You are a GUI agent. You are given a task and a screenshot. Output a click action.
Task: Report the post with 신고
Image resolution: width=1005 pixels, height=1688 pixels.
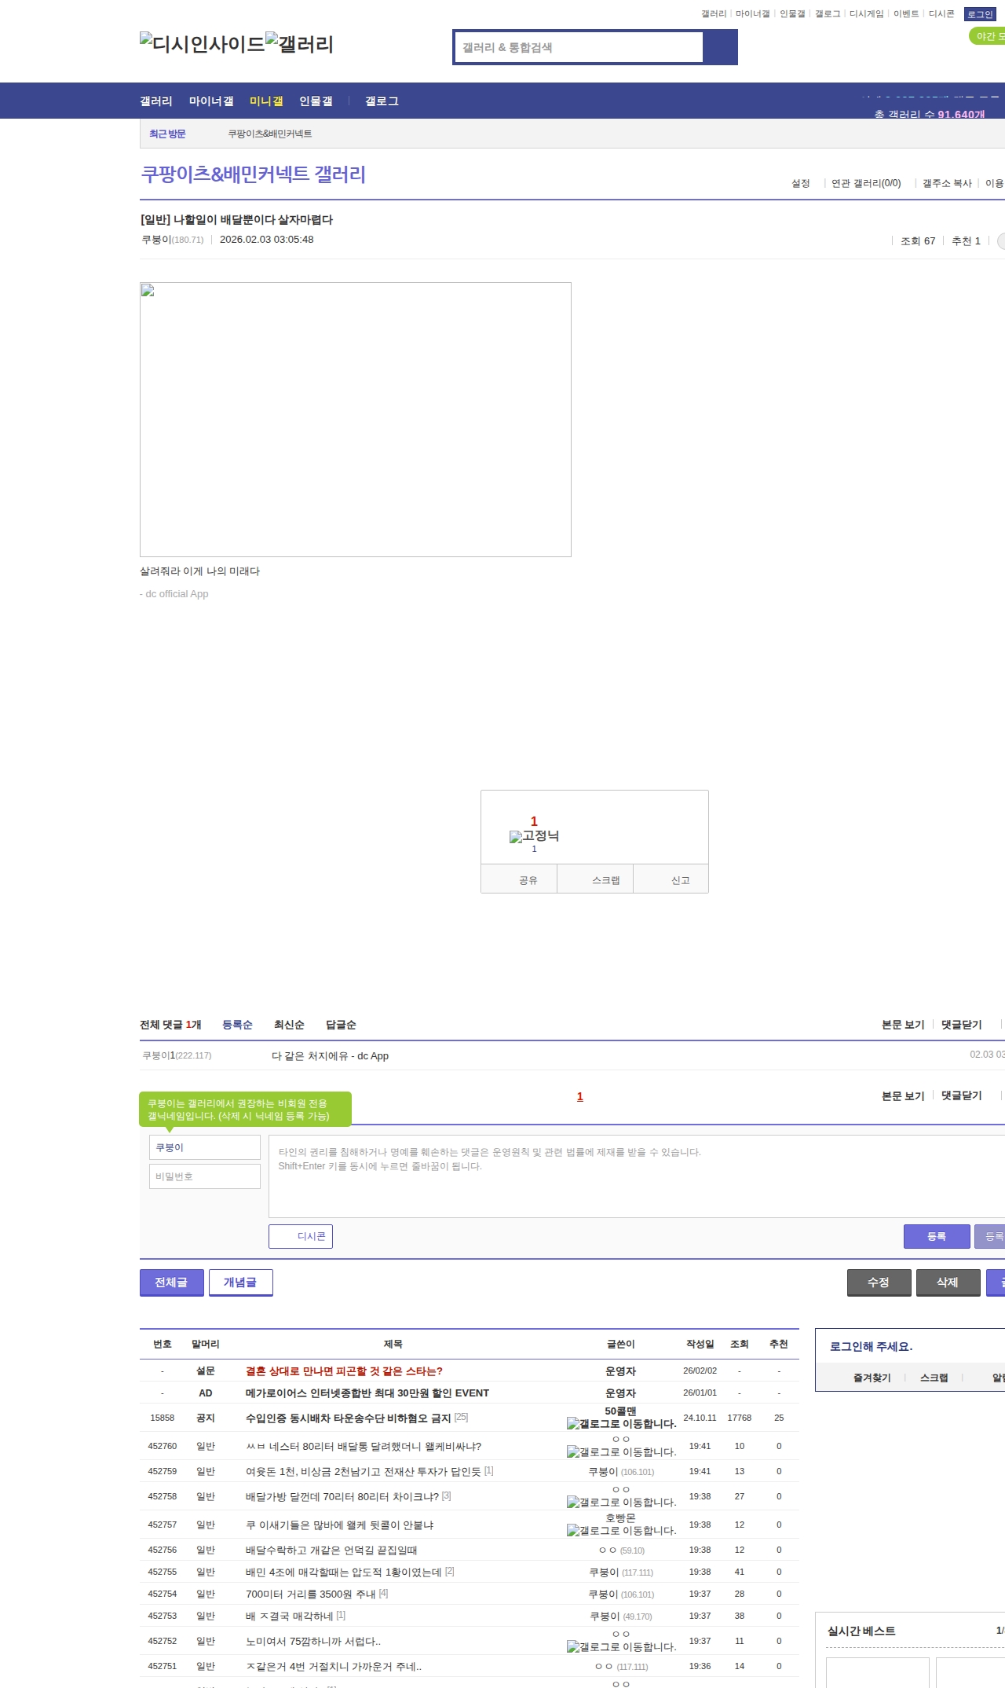point(671,879)
